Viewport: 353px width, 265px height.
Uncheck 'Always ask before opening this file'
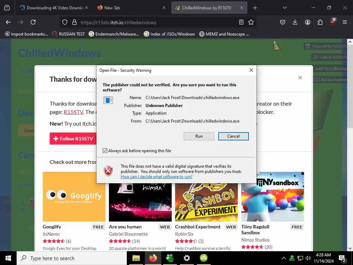[105, 150]
